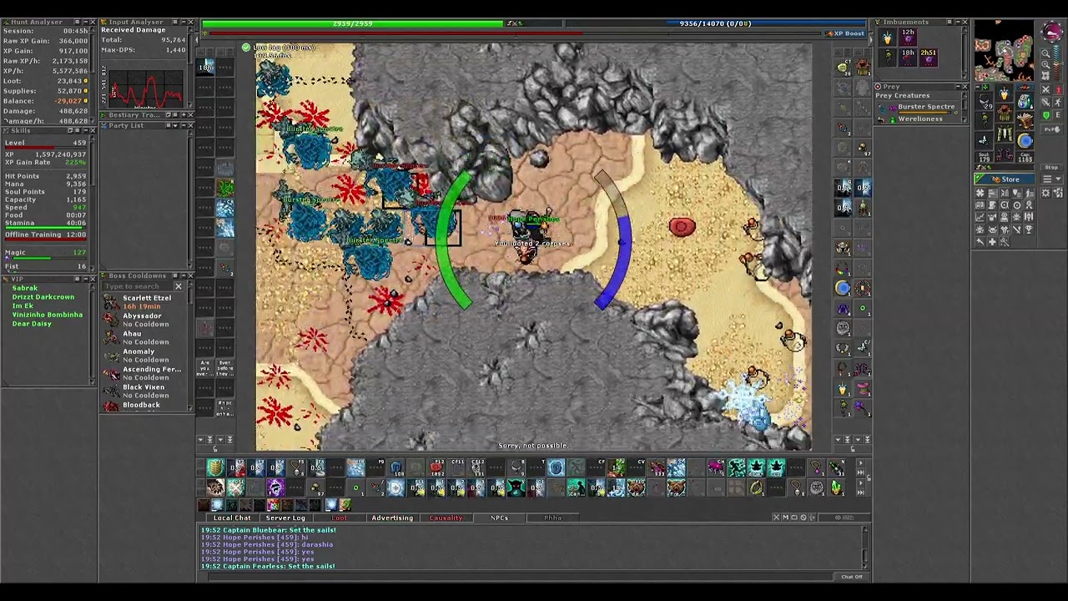Open the line-chart analytics icon
Screen dimensions: 1068x601
pos(981,217)
